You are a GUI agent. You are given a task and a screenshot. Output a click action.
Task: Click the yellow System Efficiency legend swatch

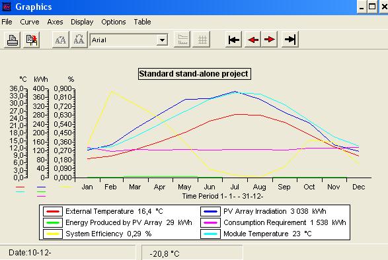[x=53, y=234]
